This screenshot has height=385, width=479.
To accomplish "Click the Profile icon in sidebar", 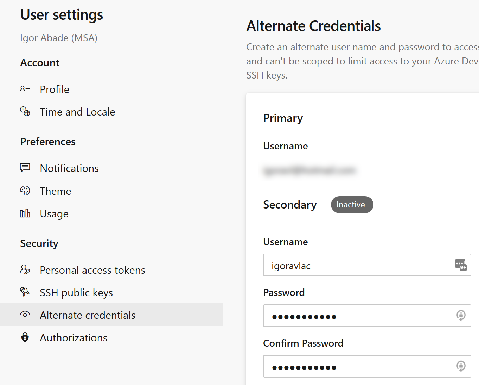I will (25, 89).
